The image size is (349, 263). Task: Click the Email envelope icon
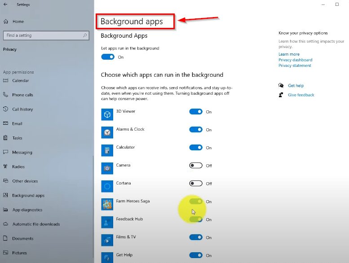click(5, 123)
